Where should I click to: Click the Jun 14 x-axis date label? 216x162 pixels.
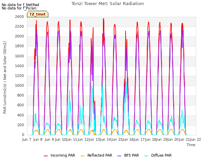pyautogui.click(x=106, y=139)
